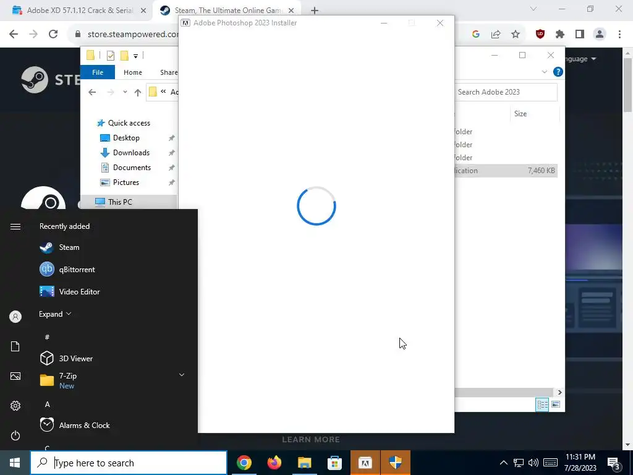The image size is (633, 475).
Task: Open Documents icon in Start sidebar
Action: (15, 346)
